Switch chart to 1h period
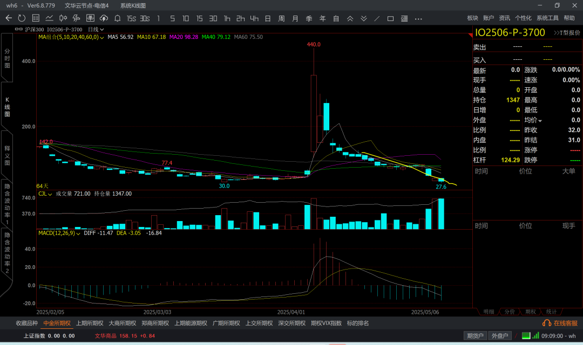Screen dimensions: 583x345 227,18
